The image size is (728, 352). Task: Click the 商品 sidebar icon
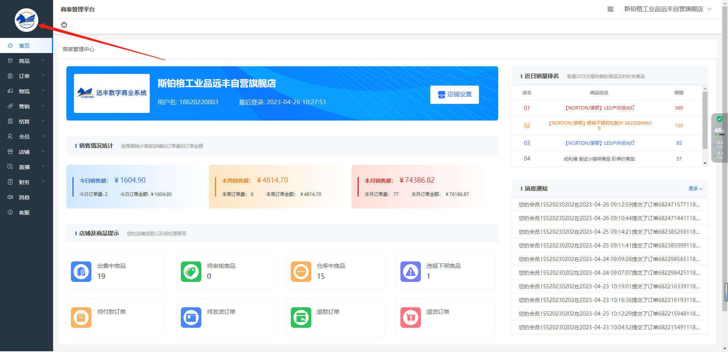[10, 61]
